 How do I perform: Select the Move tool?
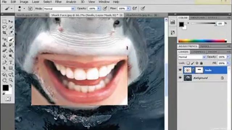coord(11,22)
